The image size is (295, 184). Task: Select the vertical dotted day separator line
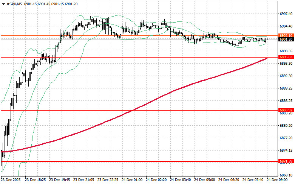[x=122, y=132]
